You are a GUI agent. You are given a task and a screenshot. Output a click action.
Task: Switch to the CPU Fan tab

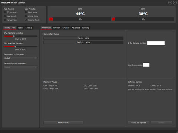click(x=57, y=28)
